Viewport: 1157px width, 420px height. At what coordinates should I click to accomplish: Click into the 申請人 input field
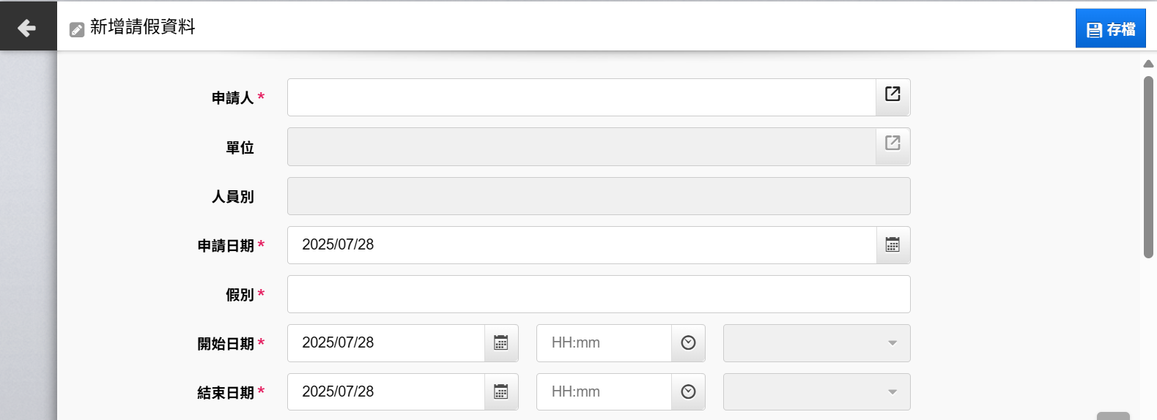tap(582, 97)
